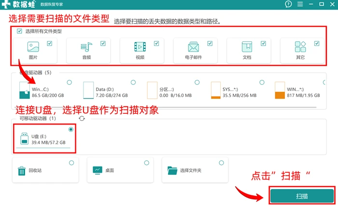Click the 桌面 desktop location card
The height and width of the screenshot is (206, 338).
(120, 170)
